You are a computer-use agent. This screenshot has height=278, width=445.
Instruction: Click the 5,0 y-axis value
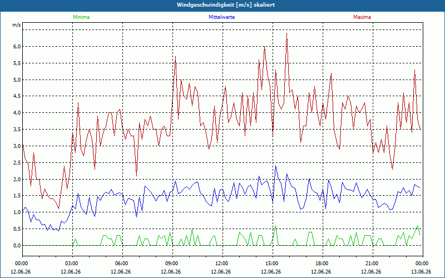(x=17, y=80)
